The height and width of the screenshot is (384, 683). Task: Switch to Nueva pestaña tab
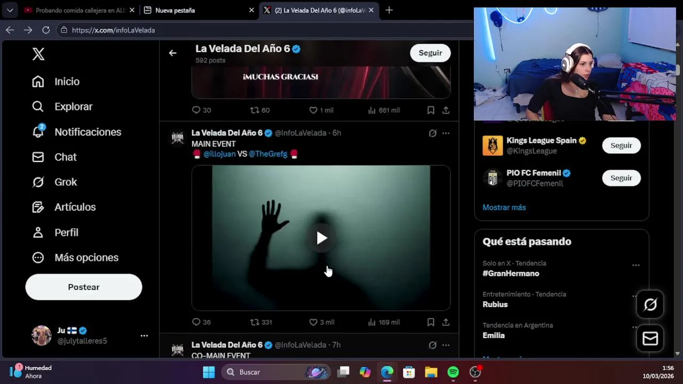[200, 10]
